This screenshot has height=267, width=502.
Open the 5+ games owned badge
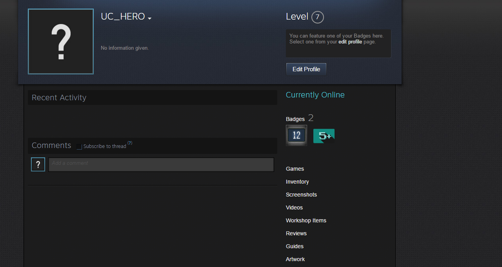pyautogui.click(x=324, y=136)
